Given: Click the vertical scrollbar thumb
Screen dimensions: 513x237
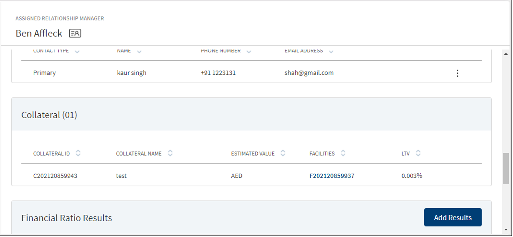Looking at the screenshot, I should [x=506, y=168].
